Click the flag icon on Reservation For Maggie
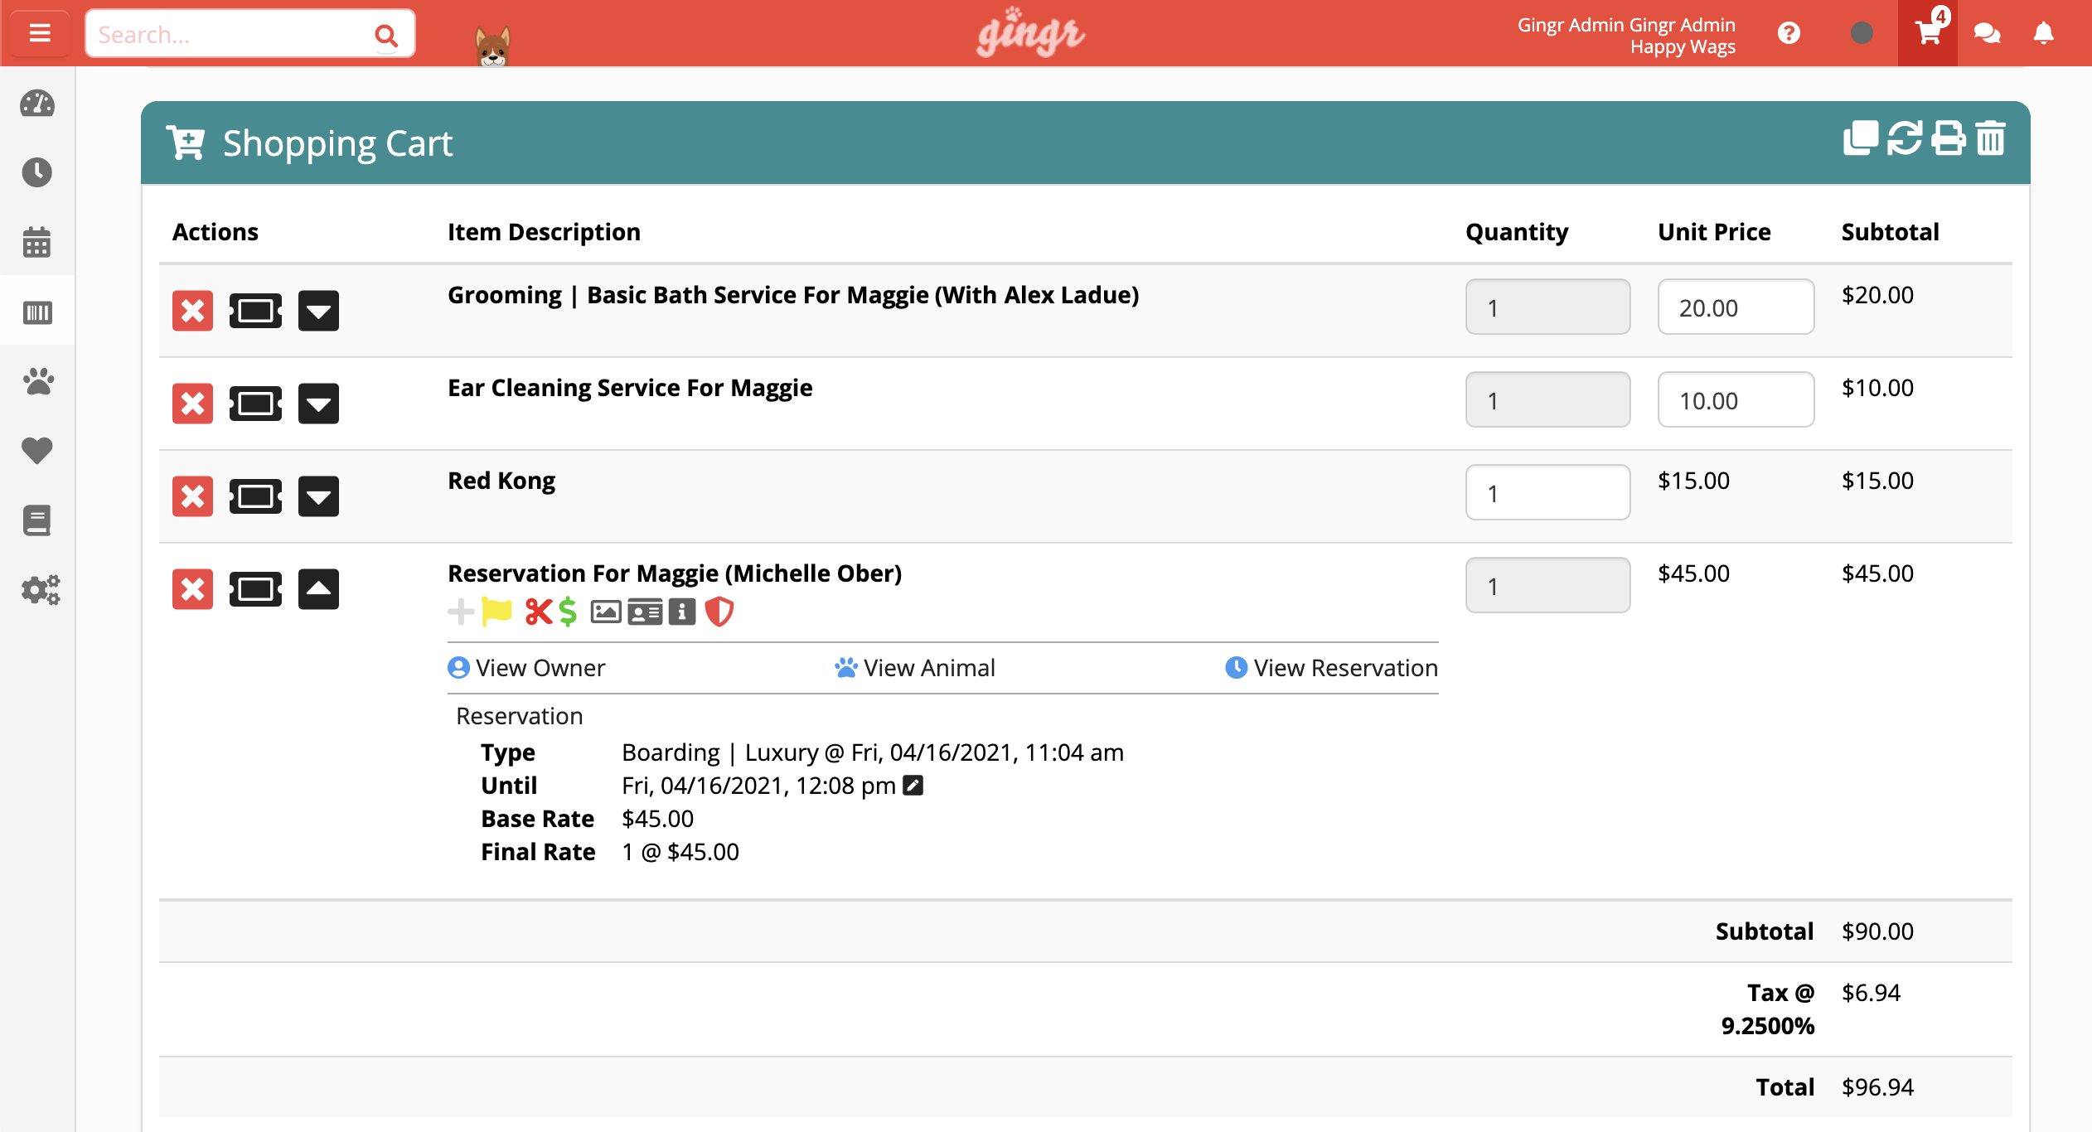 497,611
